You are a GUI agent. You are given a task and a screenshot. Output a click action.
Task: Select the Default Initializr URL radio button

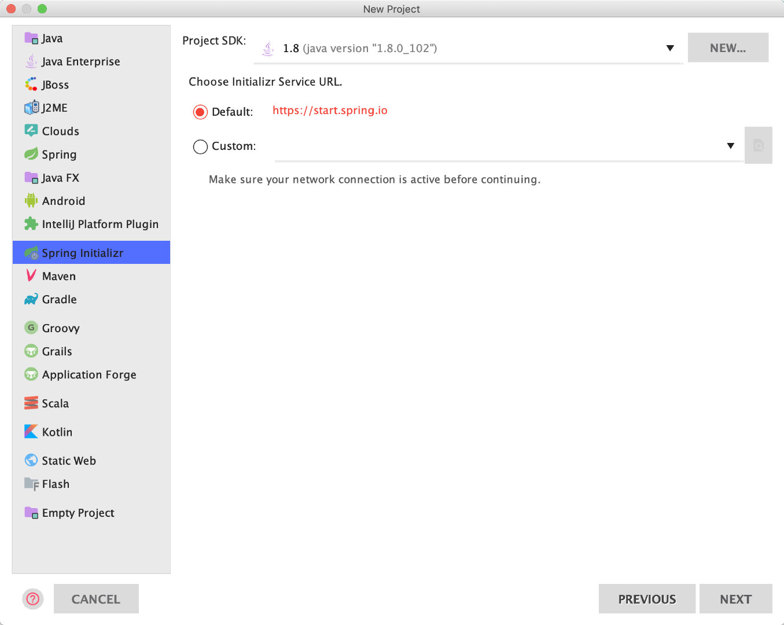coord(200,112)
